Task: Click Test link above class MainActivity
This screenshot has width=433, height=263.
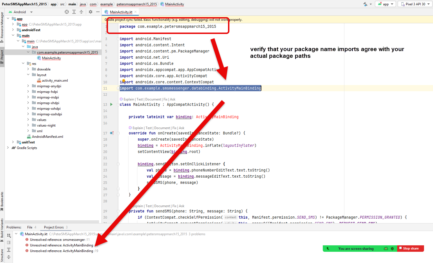Action: [x=140, y=99]
